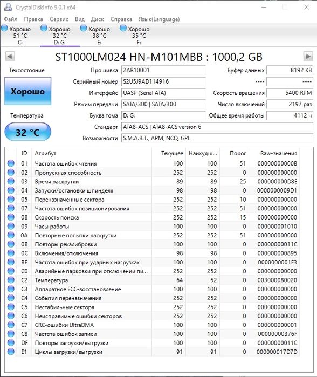Select disk D: G: tab at 32 °C

tap(60, 35)
